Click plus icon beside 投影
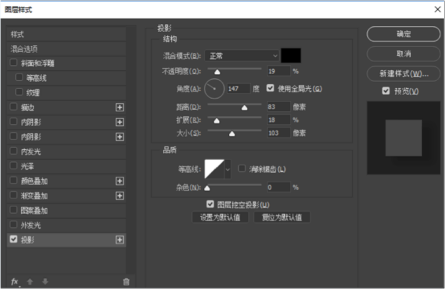This screenshot has height=289, width=445. pos(120,240)
